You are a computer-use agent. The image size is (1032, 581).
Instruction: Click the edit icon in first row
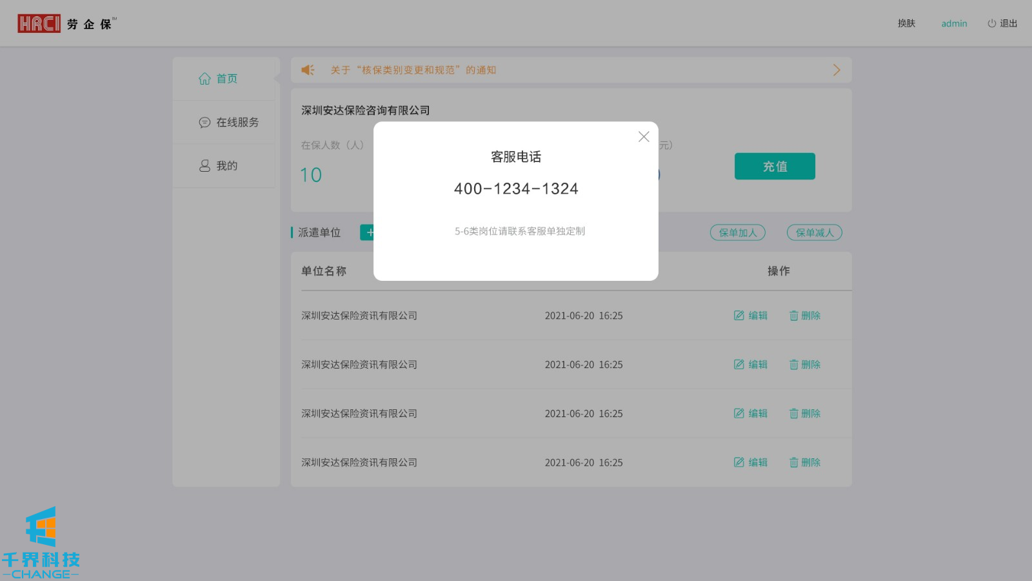coord(739,316)
